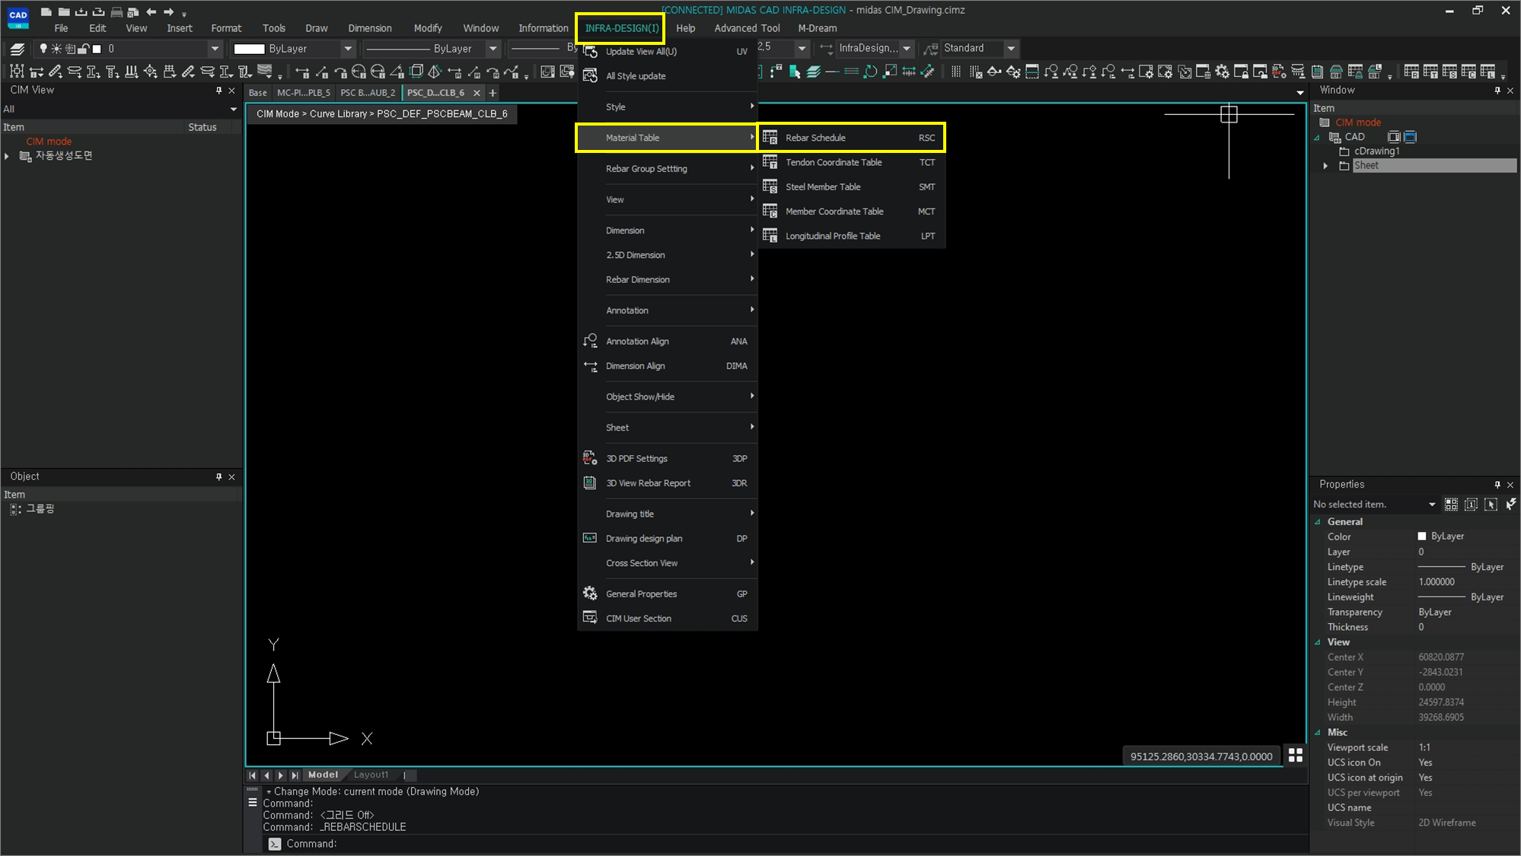Open the Standard style dropdown
The height and width of the screenshot is (856, 1521).
[x=1011, y=48]
